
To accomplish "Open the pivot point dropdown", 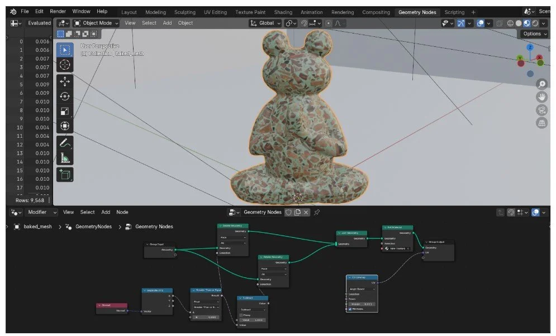I will tap(291, 23).
